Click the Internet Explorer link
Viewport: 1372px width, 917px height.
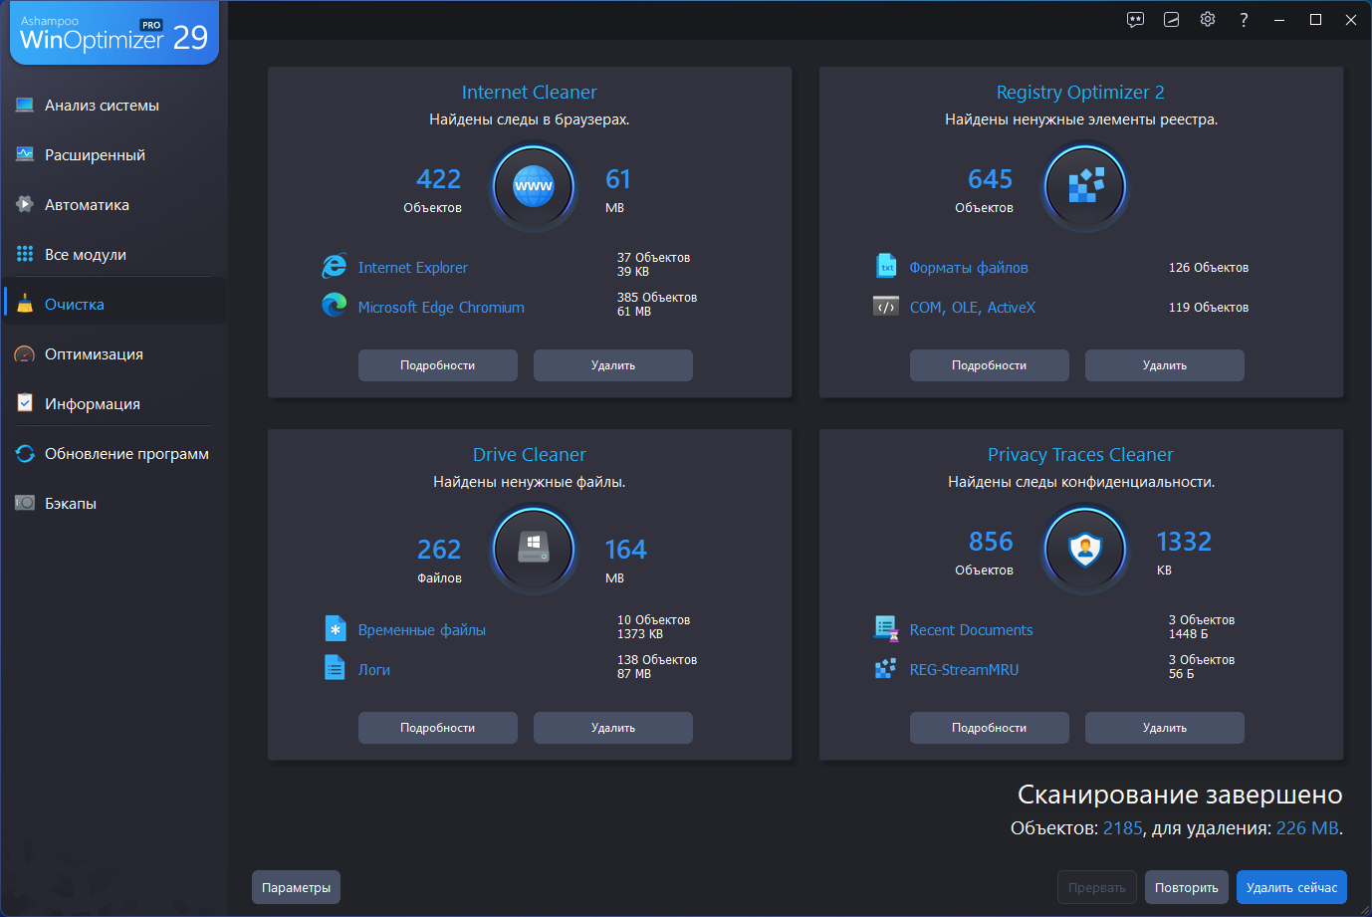[412, 268]
